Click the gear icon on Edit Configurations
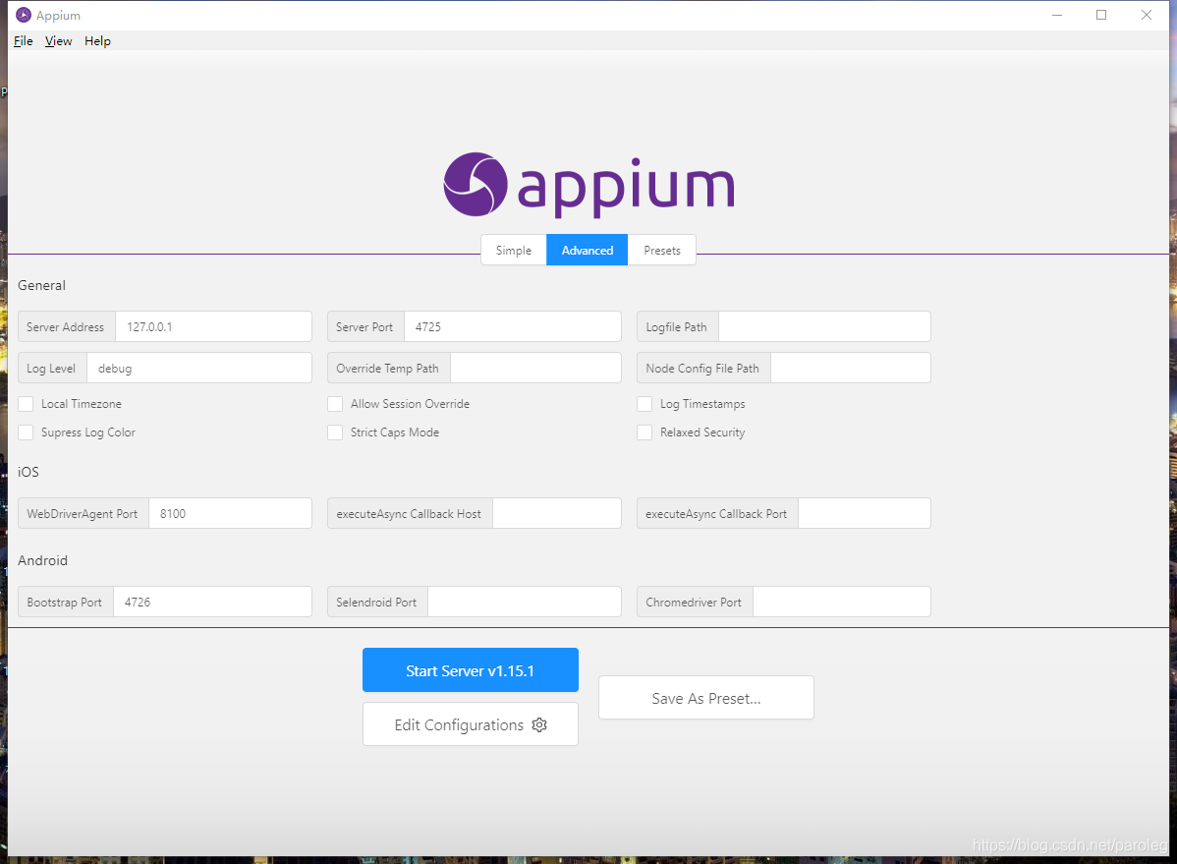The image size is (1177, 864). click(539, 725)
